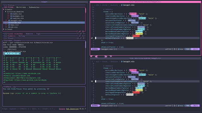Click the Command log panel title
The image size is (202, 113).
click(10, 87)
